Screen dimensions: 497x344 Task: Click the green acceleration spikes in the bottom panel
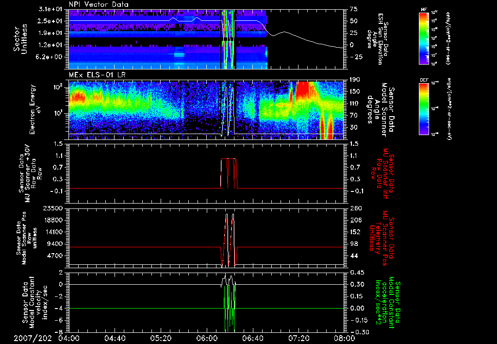230,310
